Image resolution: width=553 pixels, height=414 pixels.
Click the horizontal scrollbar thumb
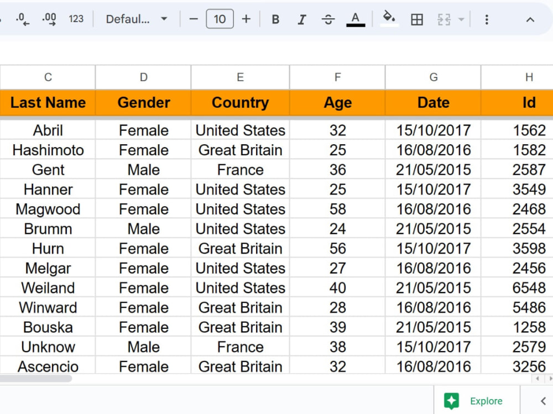click(x=36, y=379)
